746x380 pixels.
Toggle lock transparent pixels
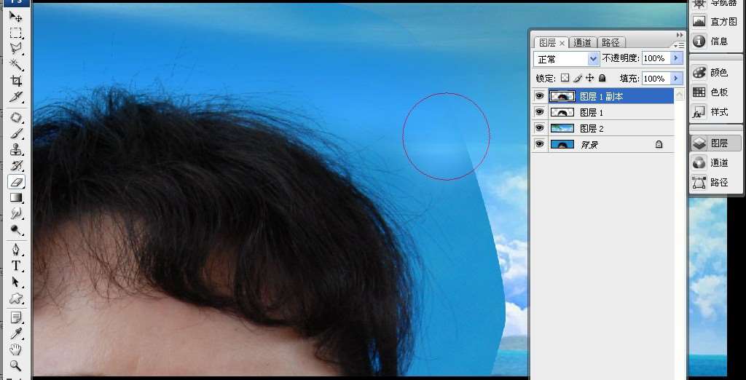tap(565, 78)
